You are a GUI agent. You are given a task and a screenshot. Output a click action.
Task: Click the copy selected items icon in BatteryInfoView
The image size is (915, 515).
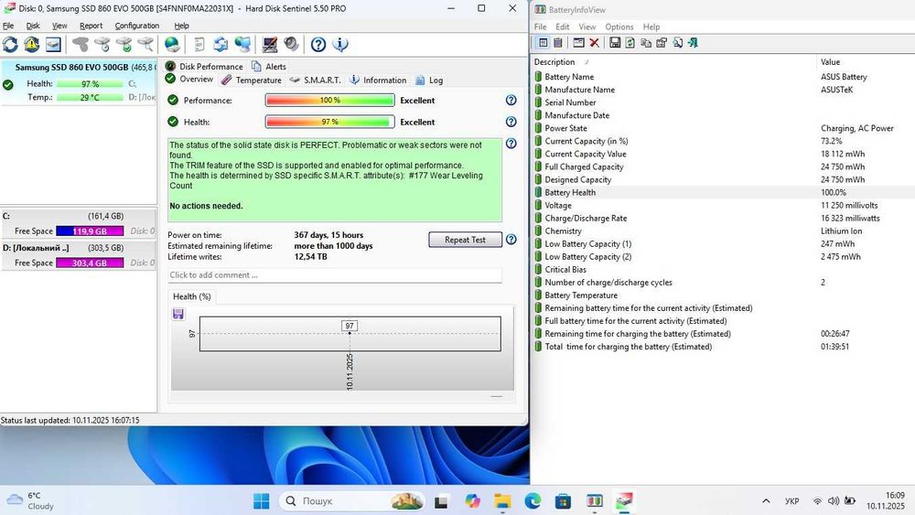(646, 43)
